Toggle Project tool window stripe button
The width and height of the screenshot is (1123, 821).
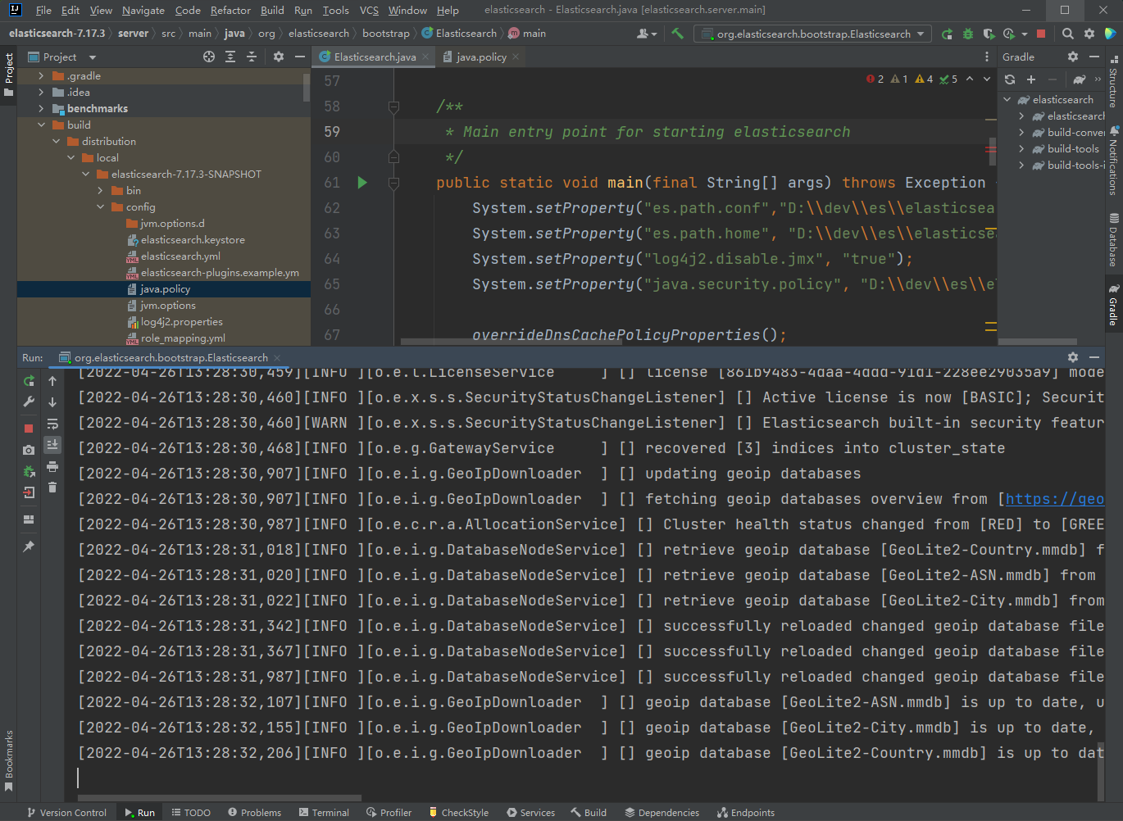(x=9, y=75)
